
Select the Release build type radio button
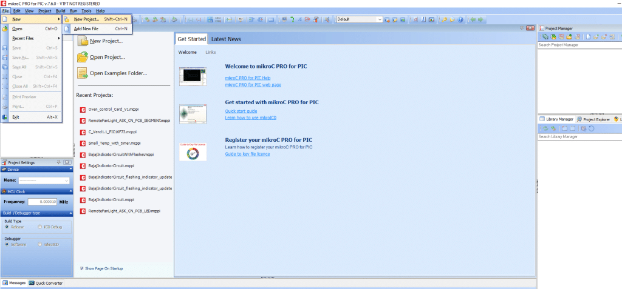point(7,227)
